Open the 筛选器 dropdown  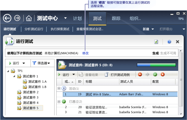click(x=49, y=63)
